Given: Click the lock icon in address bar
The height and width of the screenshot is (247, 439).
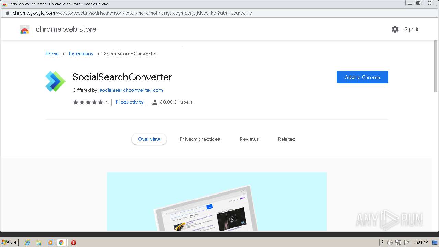Looking at the screenshot, I should [x=7, y=13].
